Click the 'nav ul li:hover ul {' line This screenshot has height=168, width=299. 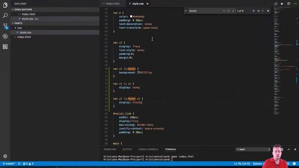128,98
